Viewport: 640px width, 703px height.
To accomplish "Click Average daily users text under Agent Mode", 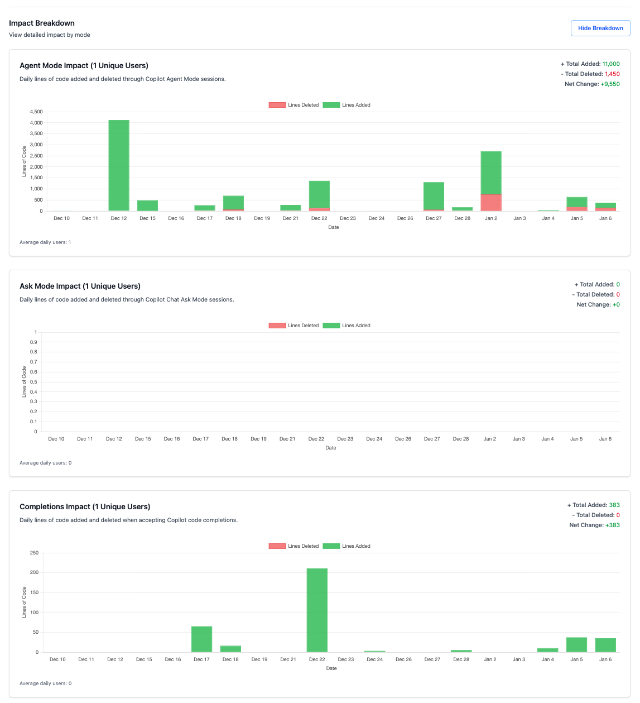I will click(45, 242).
